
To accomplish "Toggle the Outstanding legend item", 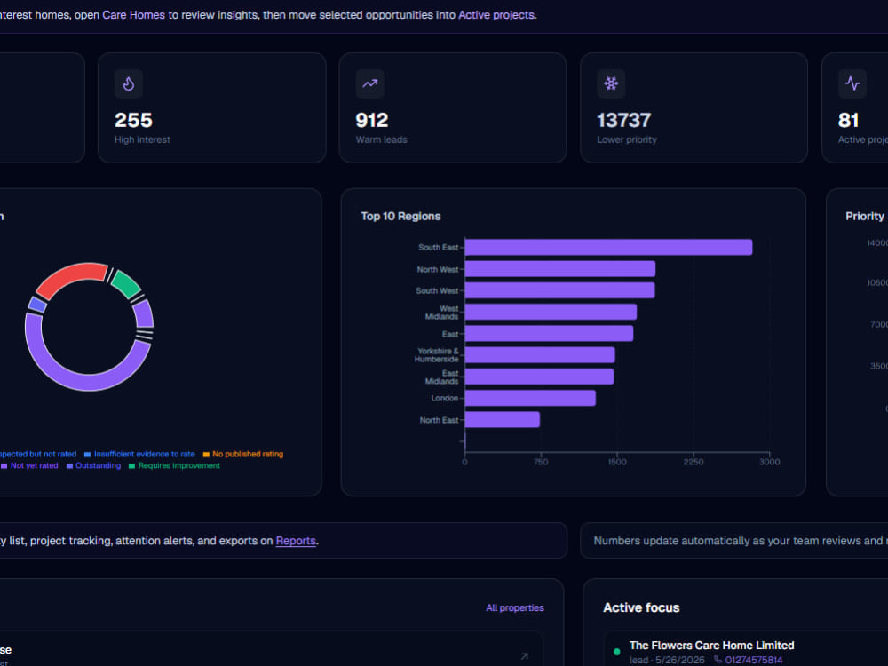I will click(x=93, y=465).
